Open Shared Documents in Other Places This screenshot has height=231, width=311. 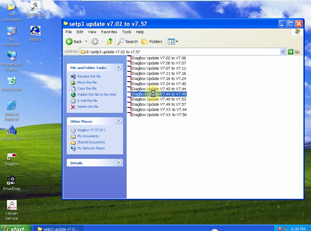click(x=91, y=142)
